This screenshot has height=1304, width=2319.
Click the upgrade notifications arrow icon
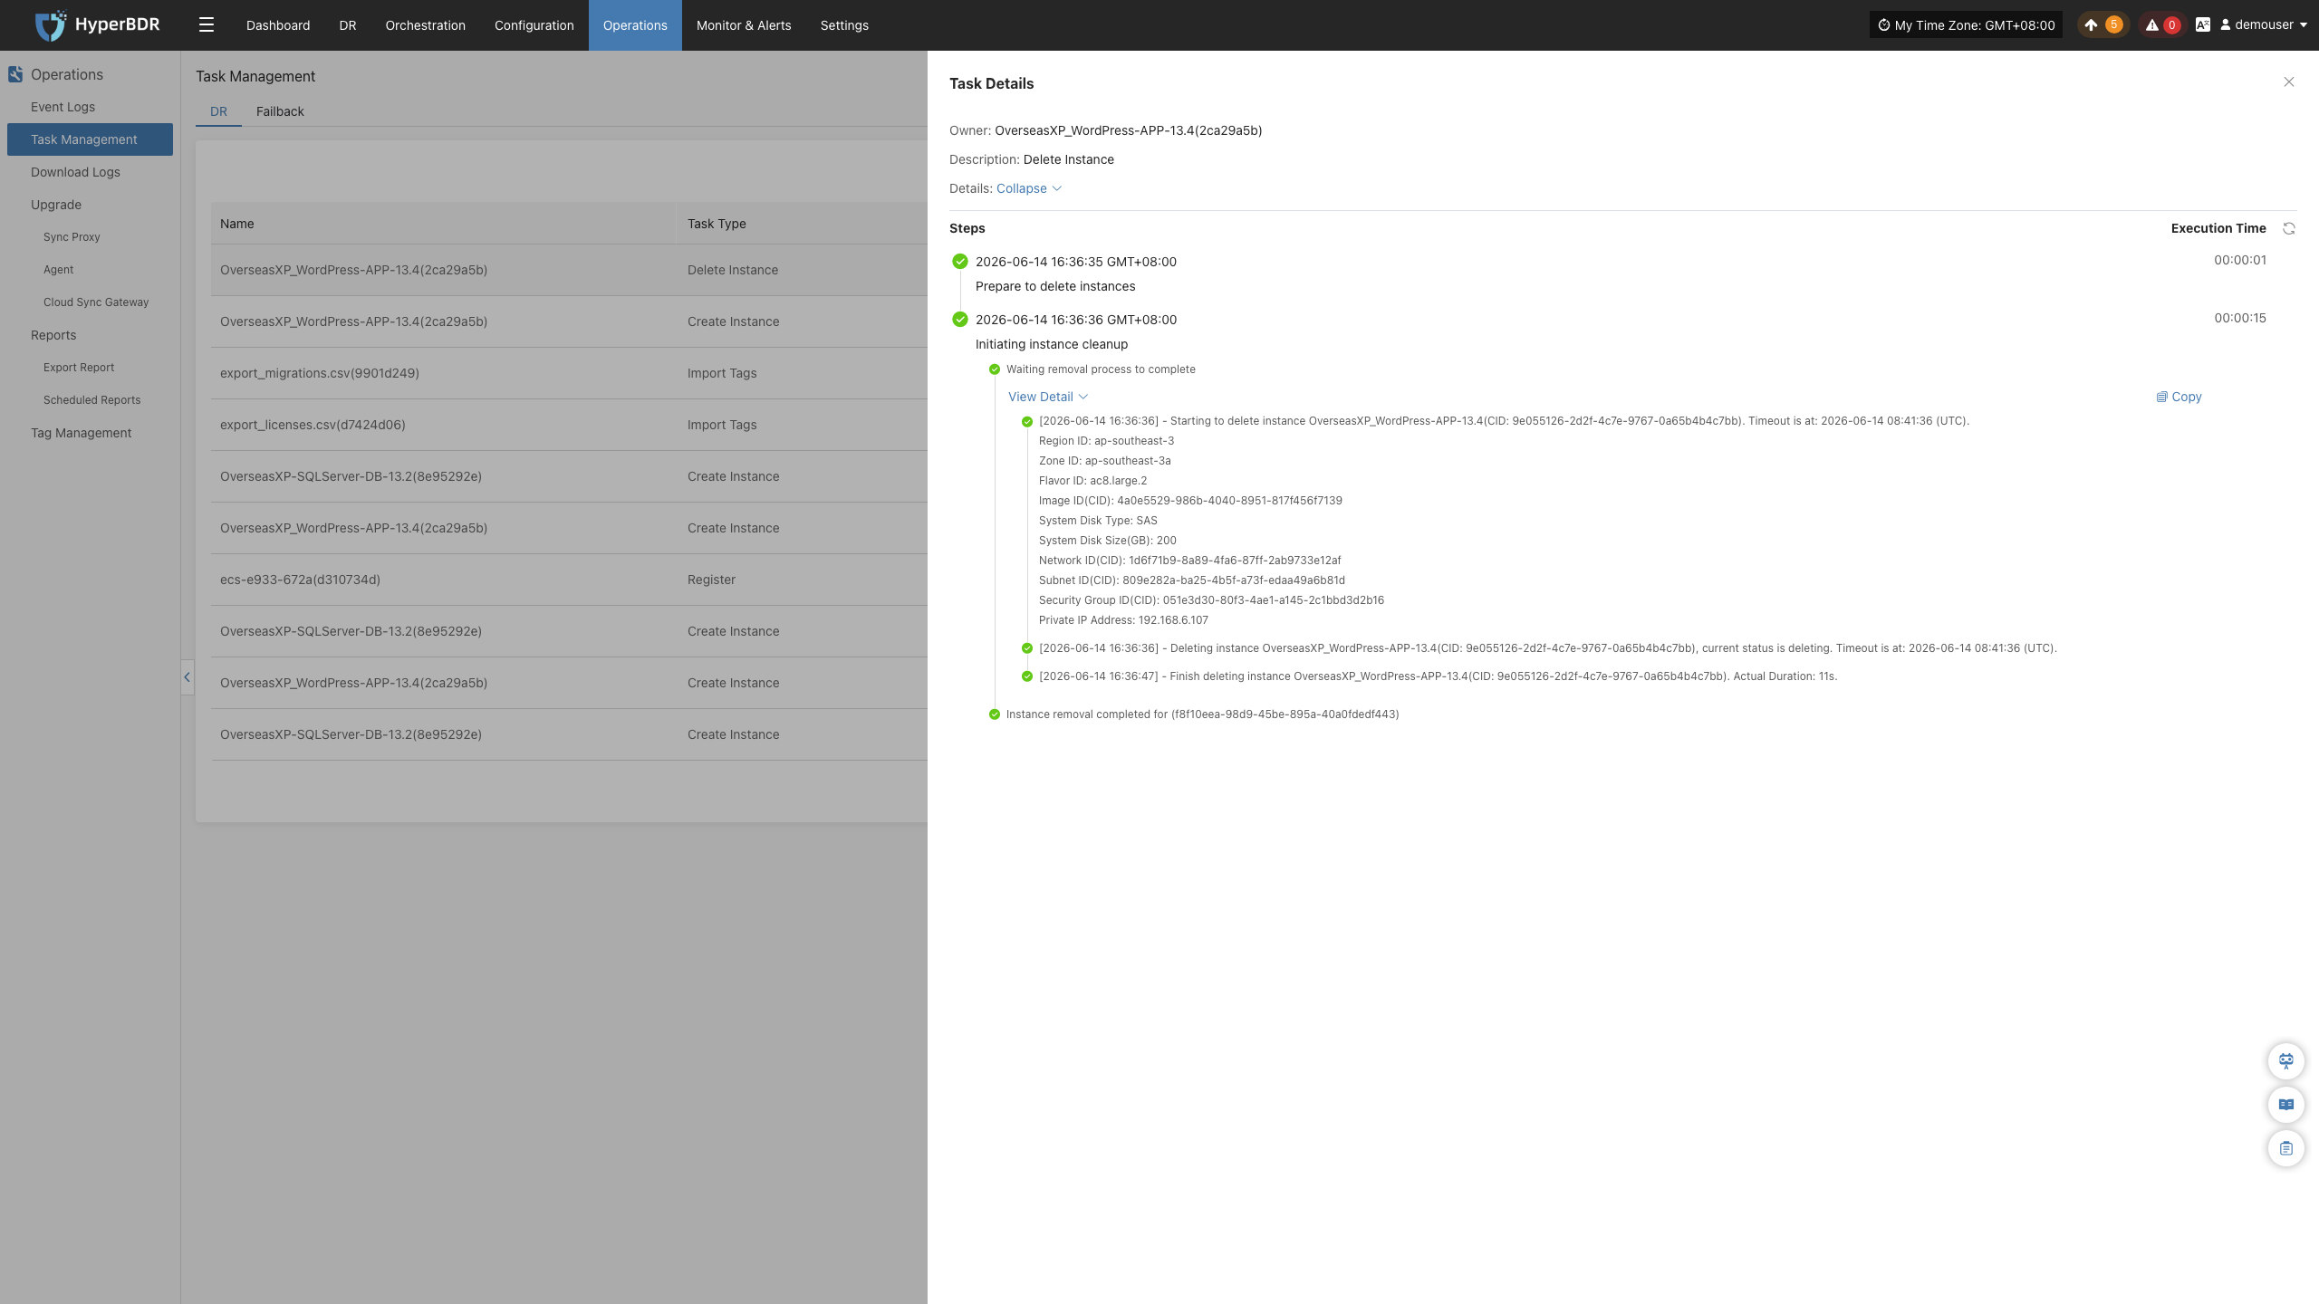(2090, 24)
